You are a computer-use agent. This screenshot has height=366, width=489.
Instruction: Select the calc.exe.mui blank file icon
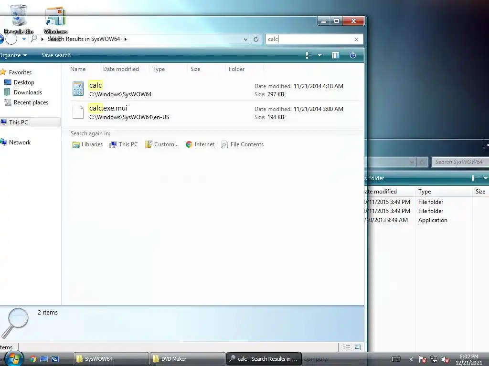pyautogui.click(x=78, y=112)
